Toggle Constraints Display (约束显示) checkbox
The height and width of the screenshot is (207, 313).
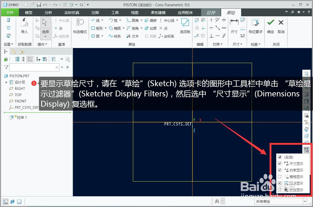click(x=280, y=170)
